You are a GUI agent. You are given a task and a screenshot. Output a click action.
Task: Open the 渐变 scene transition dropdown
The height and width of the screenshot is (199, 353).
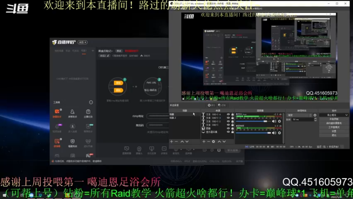[299, 115]
